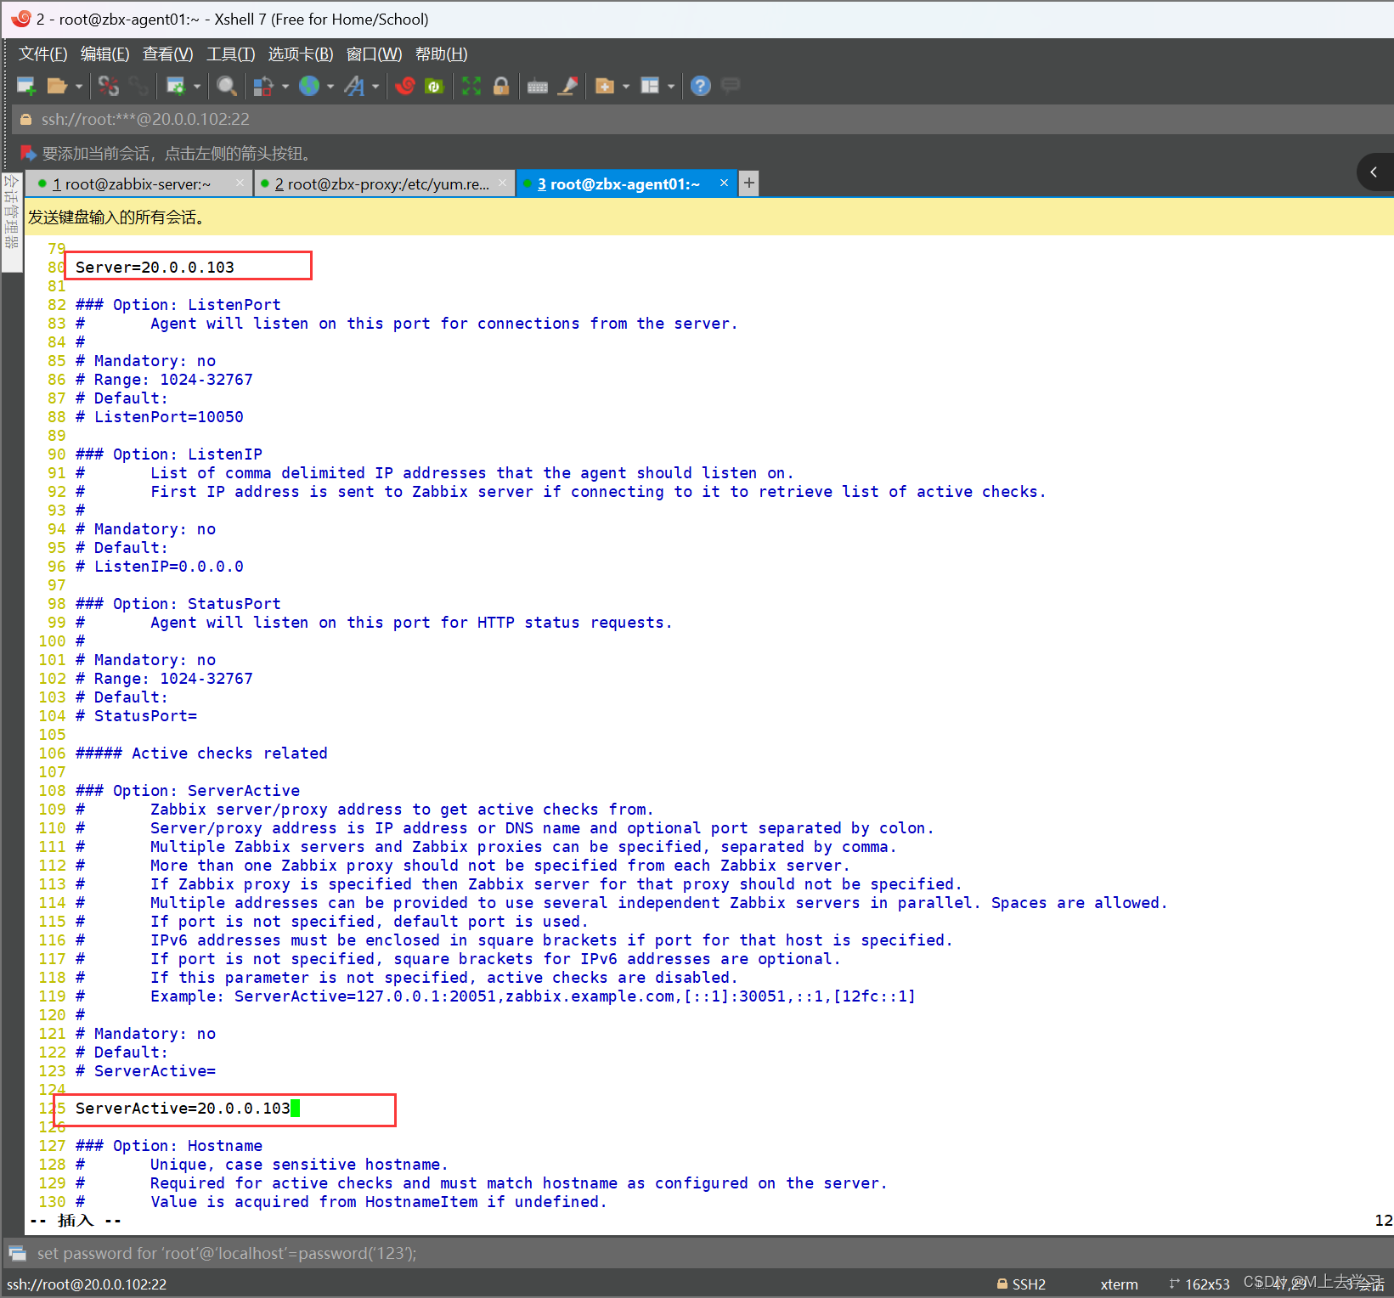Expand the folder transfer dropdown arrow
The height and width of the screenshot is (1298, 1394).
point(626,86)
